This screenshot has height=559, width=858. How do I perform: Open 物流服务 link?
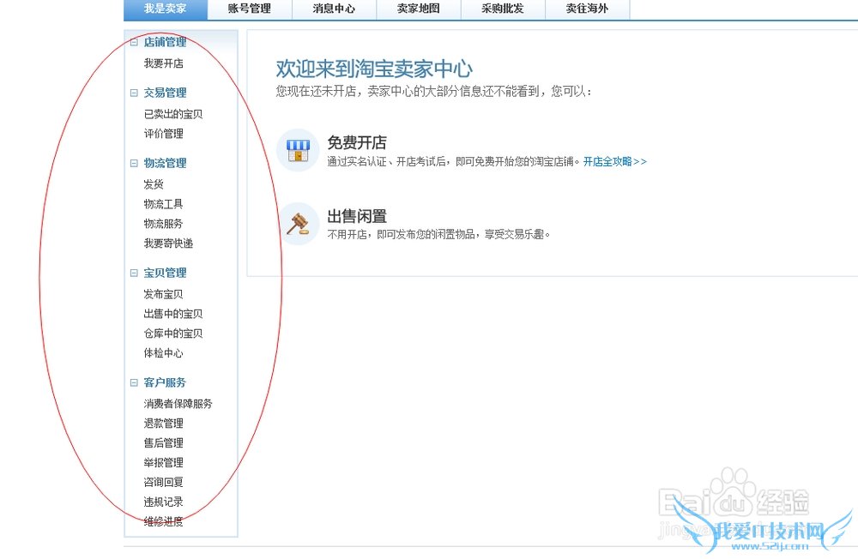pyautogui.click(x=164, y=224)
